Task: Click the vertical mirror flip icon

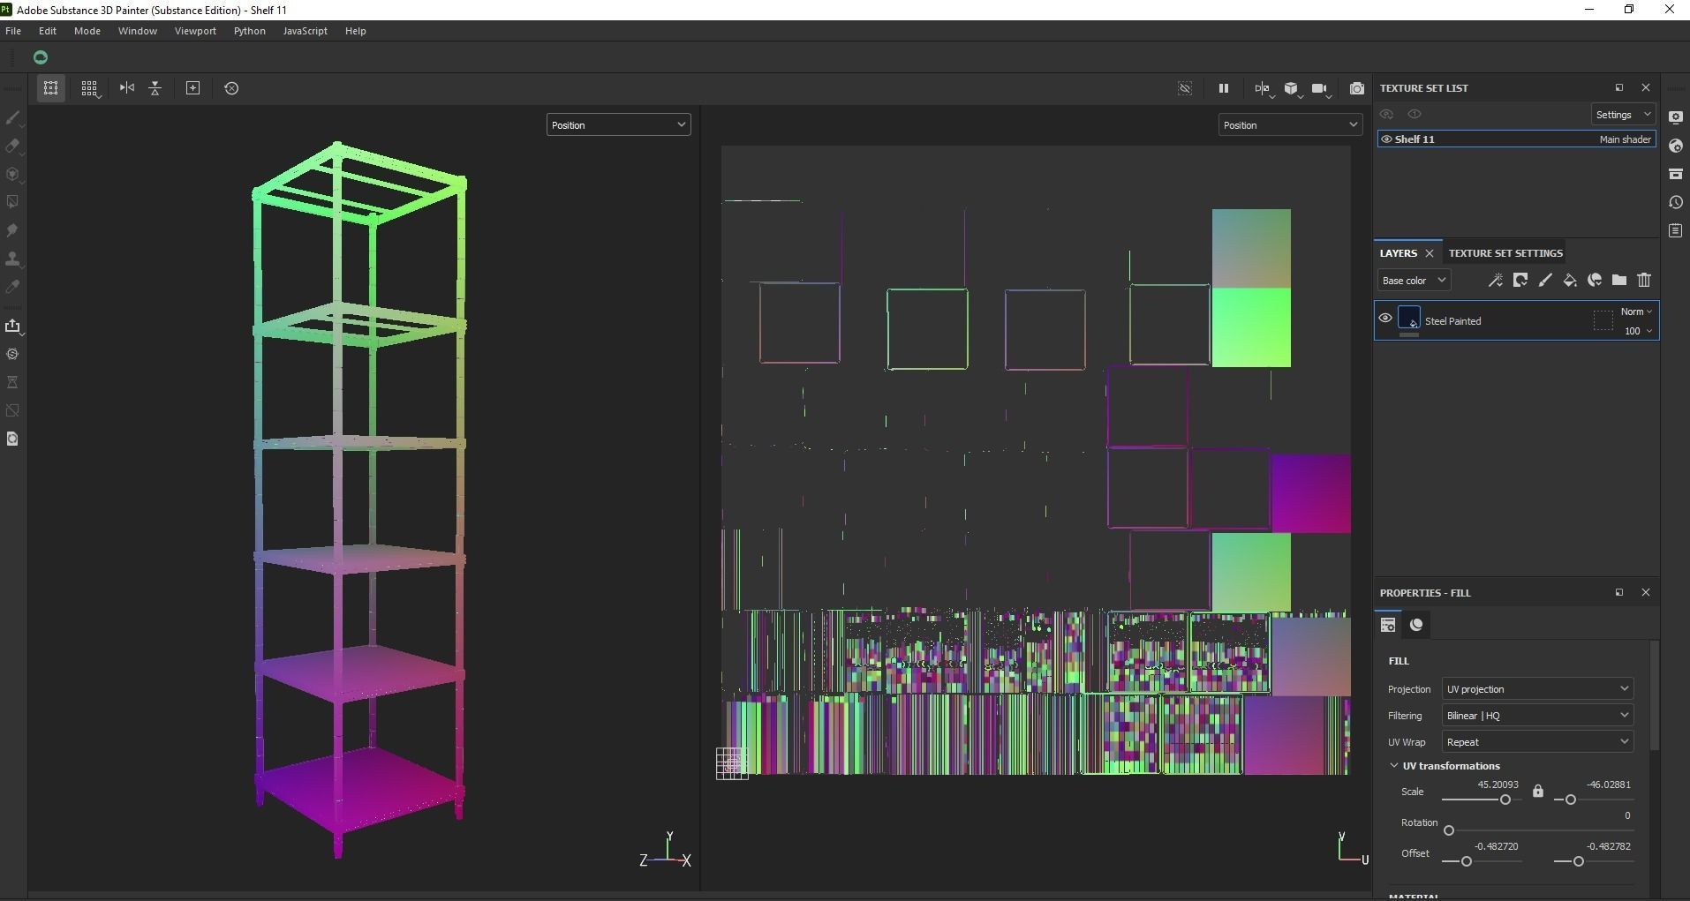Action: [x=155, y=88]
